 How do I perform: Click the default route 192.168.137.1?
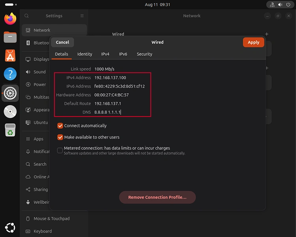coord(108,103)
